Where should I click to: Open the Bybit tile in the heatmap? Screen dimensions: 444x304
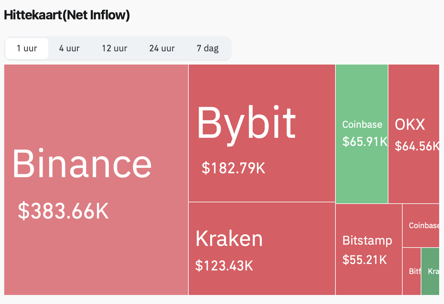[x=262, y=132]
